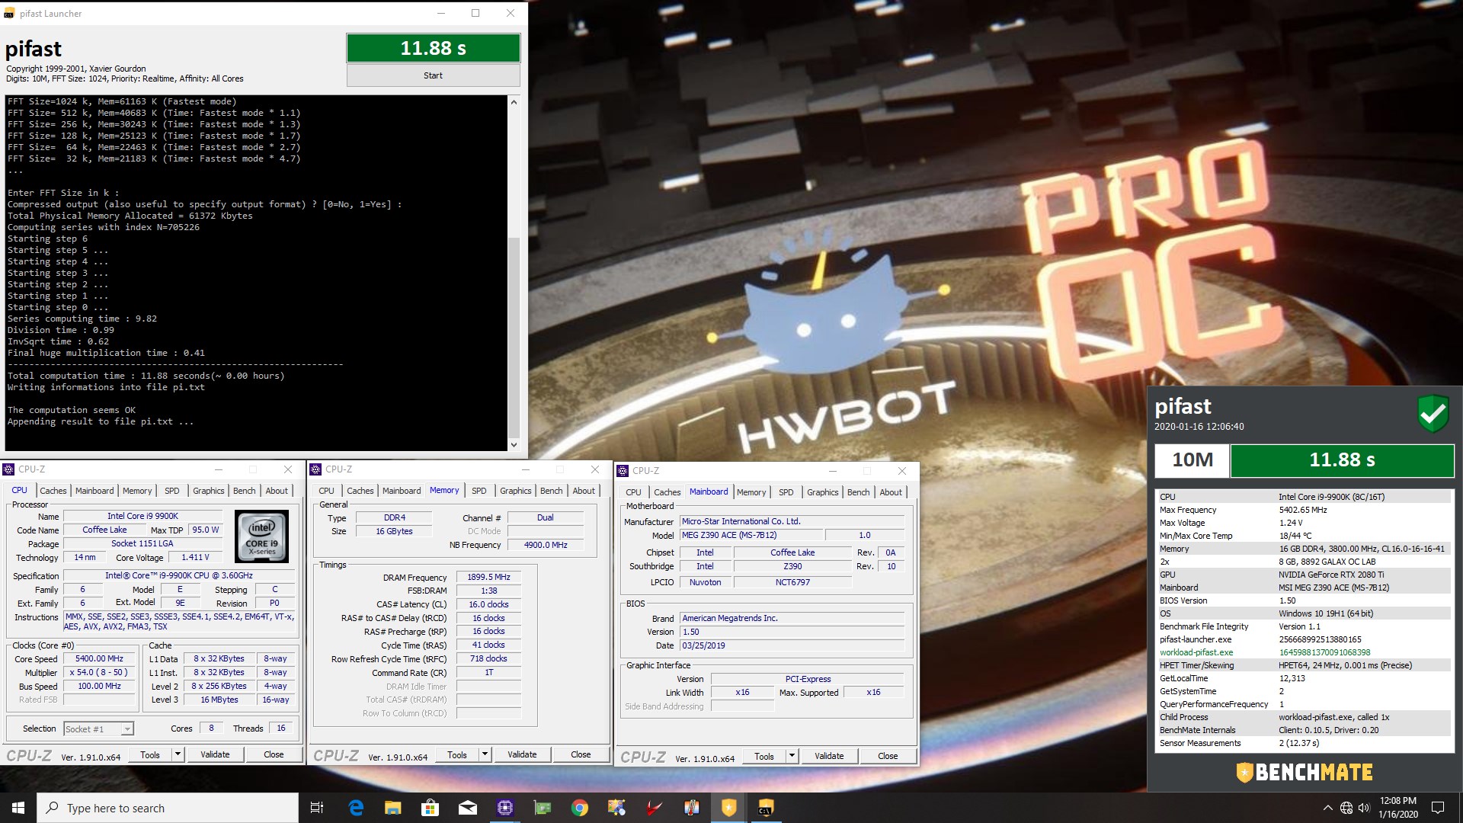This screenshot has width=1463, height=823.
Task: Click CAS# Latency 16.0 clocks value
Action: [x=488, y=604]
